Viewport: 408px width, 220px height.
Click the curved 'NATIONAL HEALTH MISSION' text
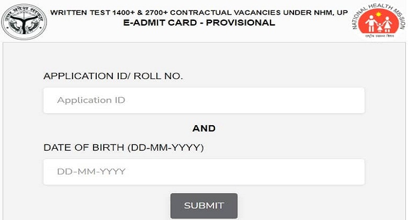379,13
